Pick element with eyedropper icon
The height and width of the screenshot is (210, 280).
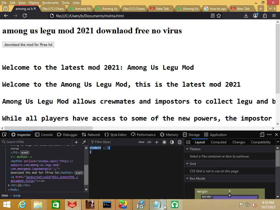coord(84,142)
